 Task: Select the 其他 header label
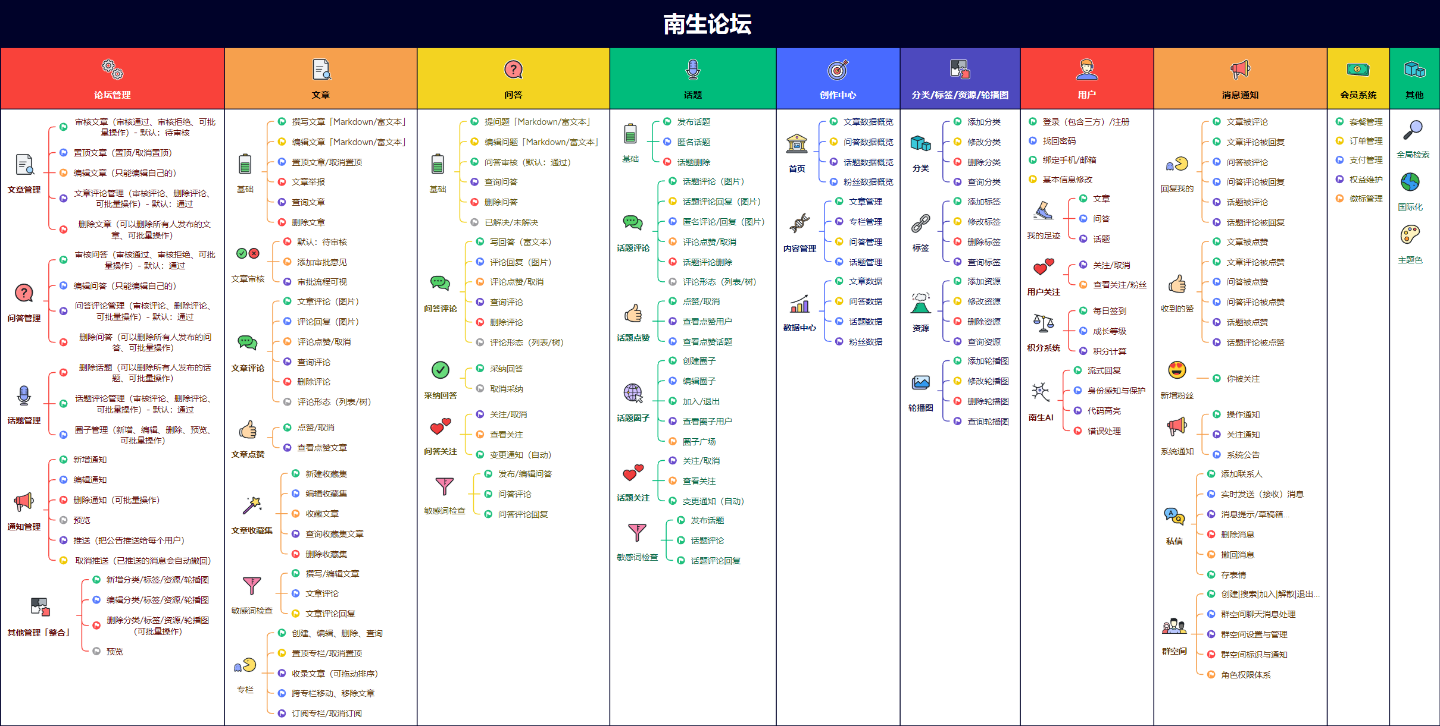coord(1414,95)
